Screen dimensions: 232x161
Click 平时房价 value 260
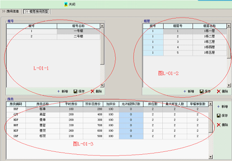coord(71,131)
